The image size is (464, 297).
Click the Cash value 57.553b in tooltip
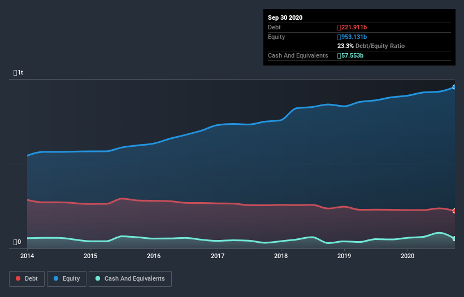pyautogui.click(x=350, y=55)
